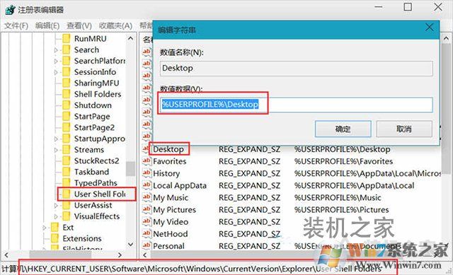Screen dimensions: 453x275
Task: Click the string value icon beside History
Action: (147, 173)
